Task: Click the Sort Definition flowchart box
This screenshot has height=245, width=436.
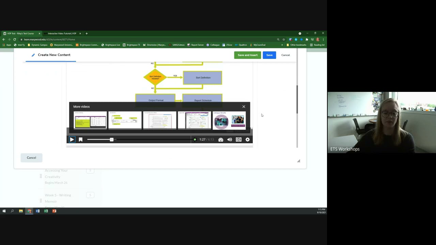Action: (203, 78)
